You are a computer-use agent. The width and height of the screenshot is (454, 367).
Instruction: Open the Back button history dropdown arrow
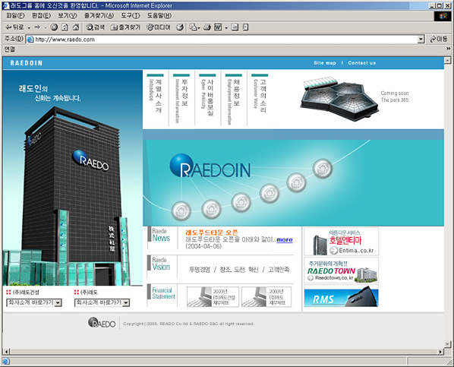(x=29, y=28)
